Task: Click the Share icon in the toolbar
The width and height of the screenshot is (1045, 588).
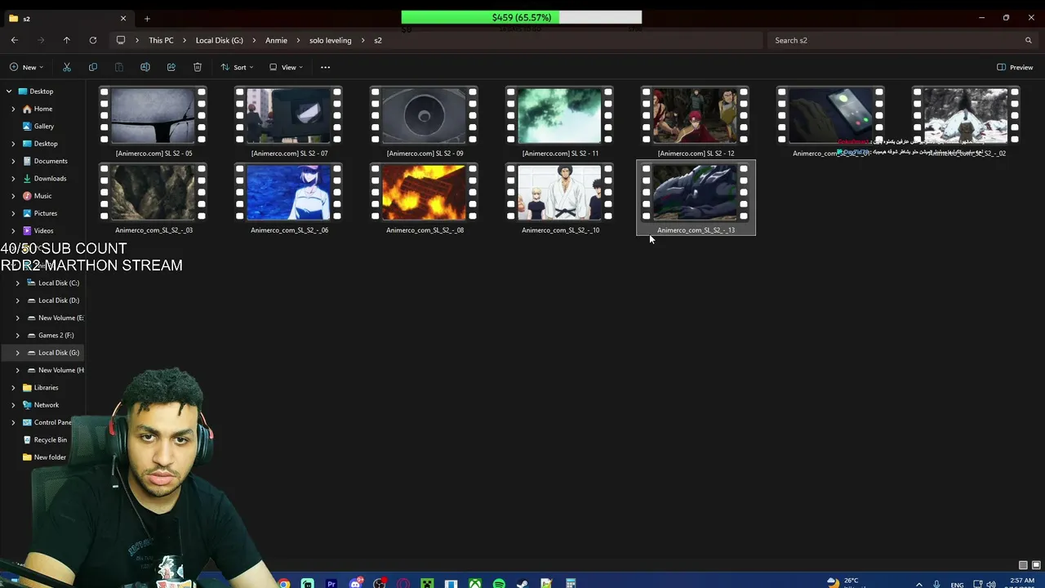Action: tap(171, 67)
